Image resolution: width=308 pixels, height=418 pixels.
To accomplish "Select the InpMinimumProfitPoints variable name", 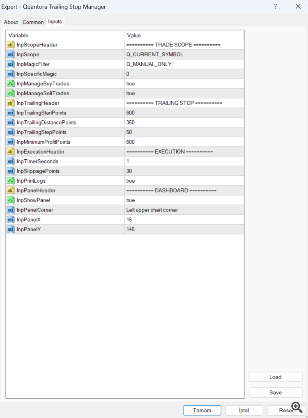I will (44, 142).
